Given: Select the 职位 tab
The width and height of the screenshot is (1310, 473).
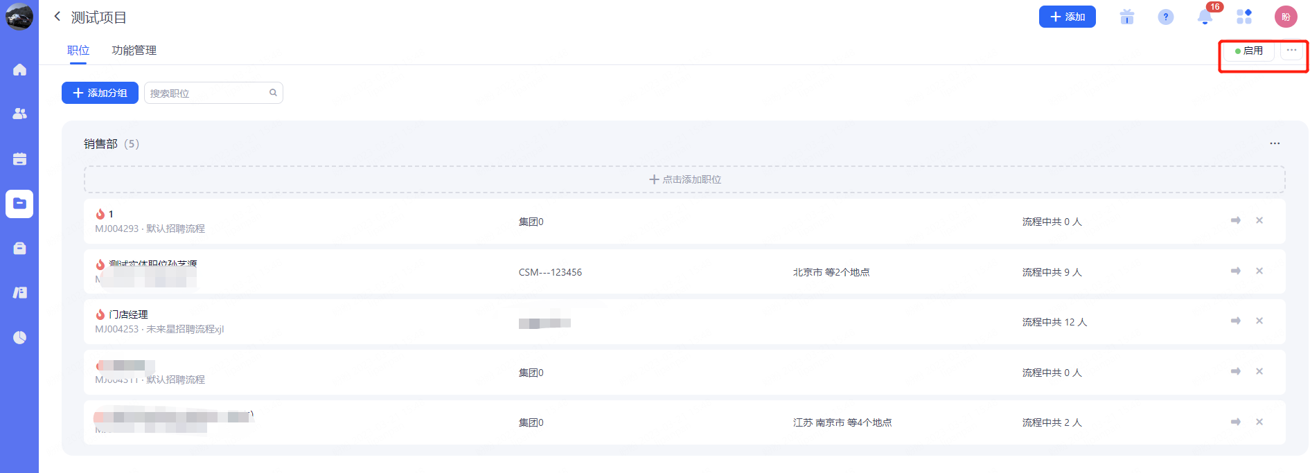Looking at the screenshot, I should click(78, 51).
